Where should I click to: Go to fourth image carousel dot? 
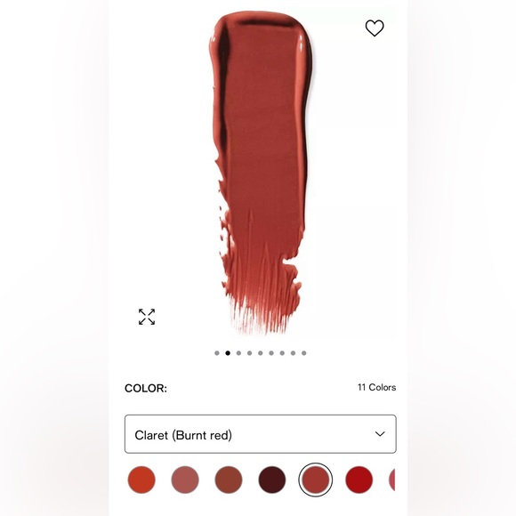coord(249,353)
